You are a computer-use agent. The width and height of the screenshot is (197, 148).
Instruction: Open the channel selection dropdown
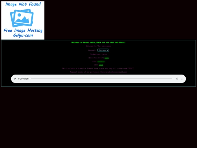[103, 50]
